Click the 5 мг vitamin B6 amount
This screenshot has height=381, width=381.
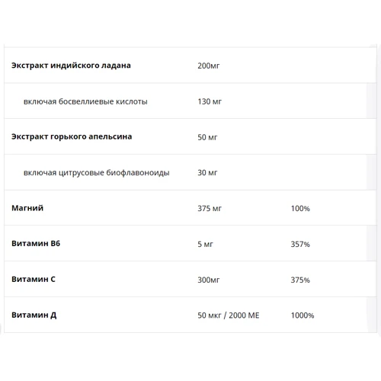pyautogui.click(x=205, y=245)
